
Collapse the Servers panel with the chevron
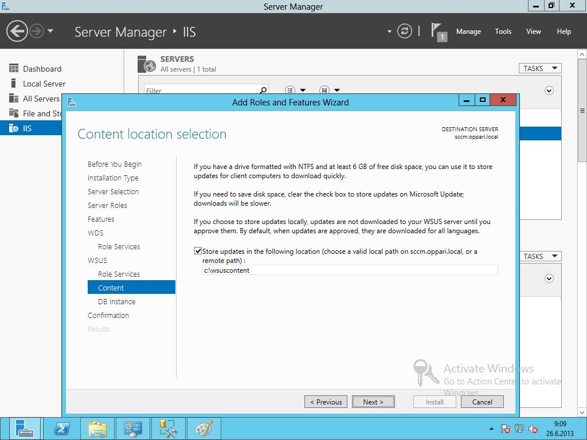(549, 91)
